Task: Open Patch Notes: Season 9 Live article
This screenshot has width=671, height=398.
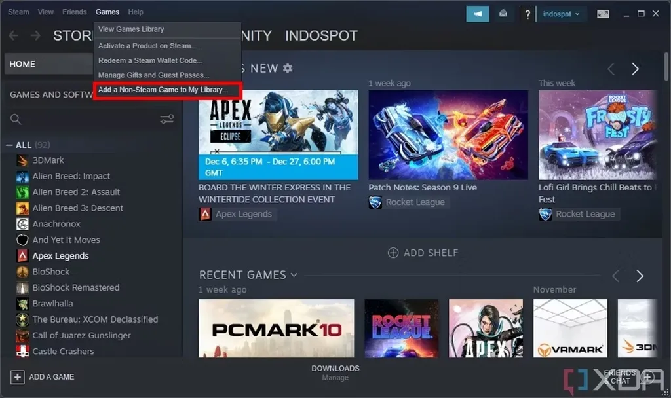Action: click(x=423, y=188)
